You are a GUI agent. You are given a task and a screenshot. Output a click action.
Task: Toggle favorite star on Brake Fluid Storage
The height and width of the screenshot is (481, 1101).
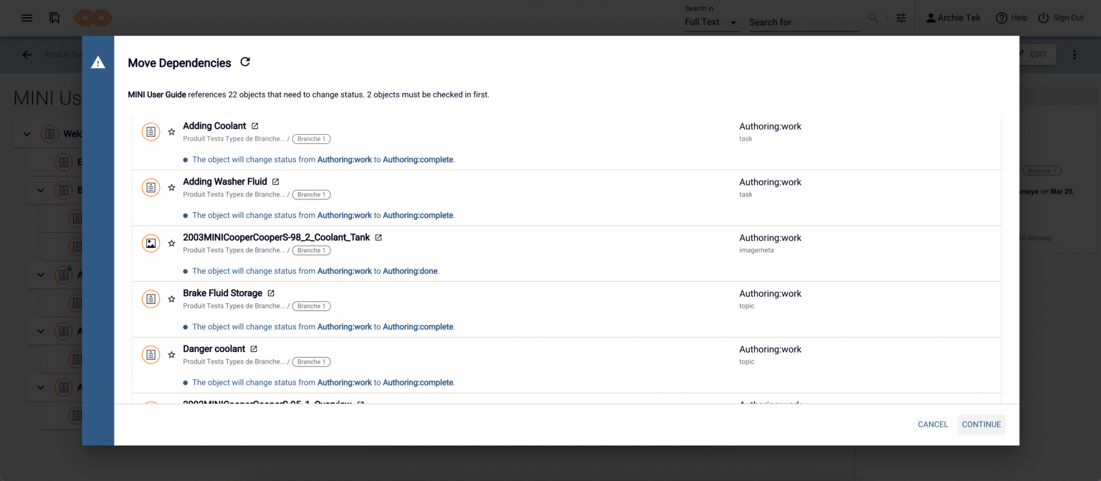(171, 299)
